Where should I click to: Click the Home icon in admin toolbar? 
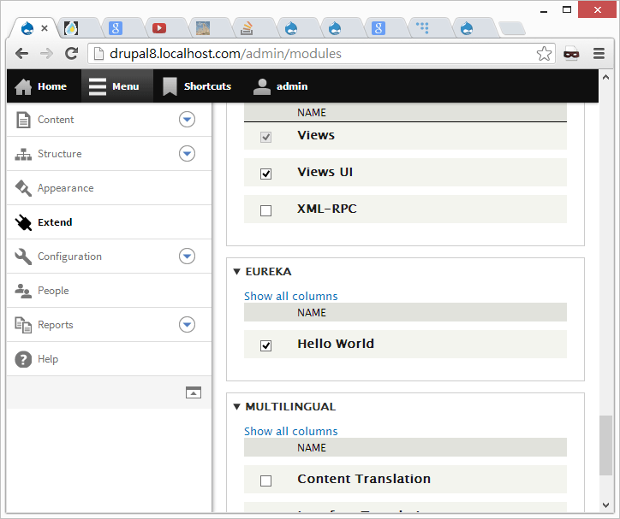23,86
